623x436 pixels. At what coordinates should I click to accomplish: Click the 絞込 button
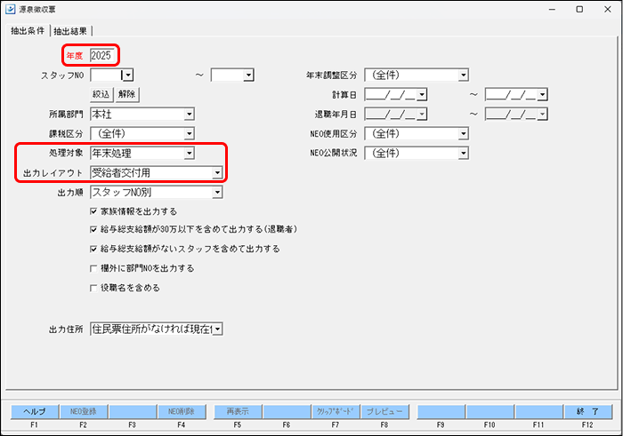(101, 94)
